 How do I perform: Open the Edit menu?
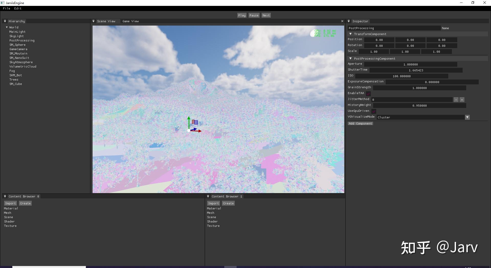pyautogui.click(x=18, y=8)
